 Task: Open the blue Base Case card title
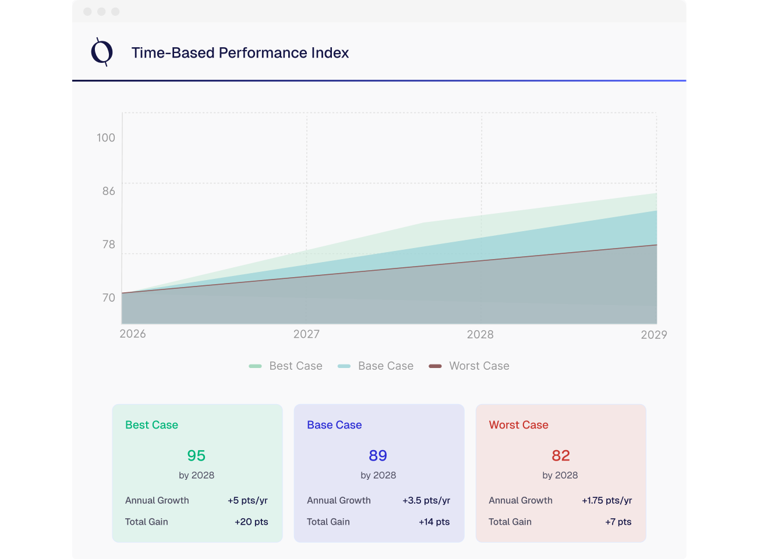pos(334,425)
